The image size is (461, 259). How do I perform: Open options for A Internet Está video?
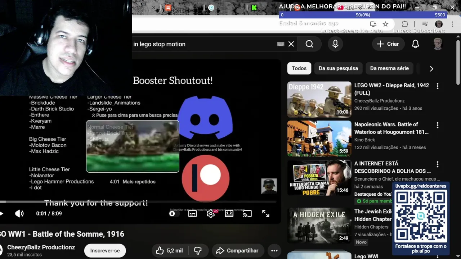[438, 164]
